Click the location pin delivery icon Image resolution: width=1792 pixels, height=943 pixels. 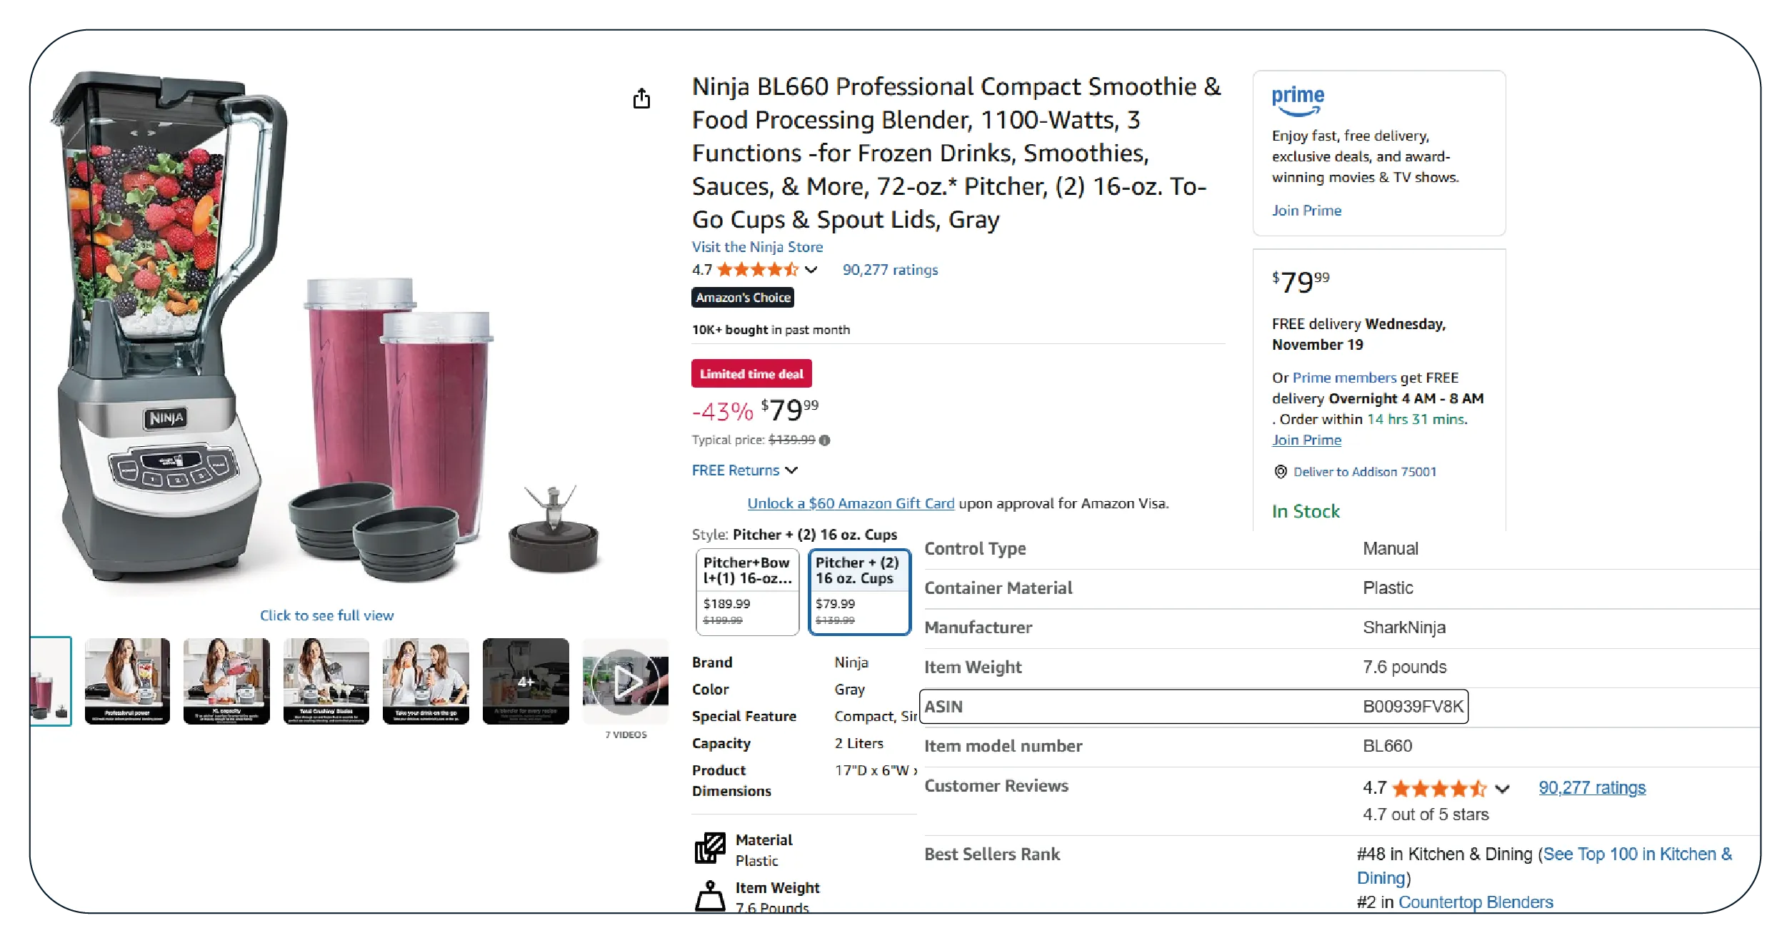[1281, 472]
